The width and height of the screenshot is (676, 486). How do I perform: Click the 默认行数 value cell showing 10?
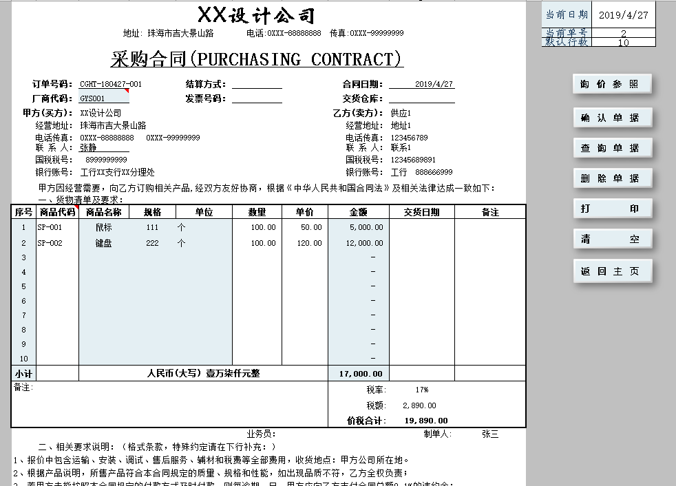(x=623, y=43)
